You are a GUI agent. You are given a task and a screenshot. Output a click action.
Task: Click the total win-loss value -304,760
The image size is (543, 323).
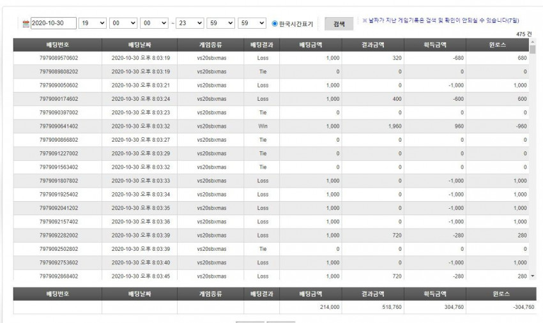point(524,307)
